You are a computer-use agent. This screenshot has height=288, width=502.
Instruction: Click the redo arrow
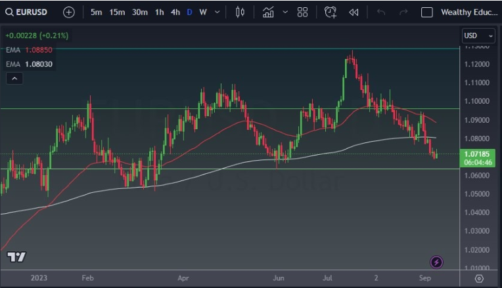point(403,12)
